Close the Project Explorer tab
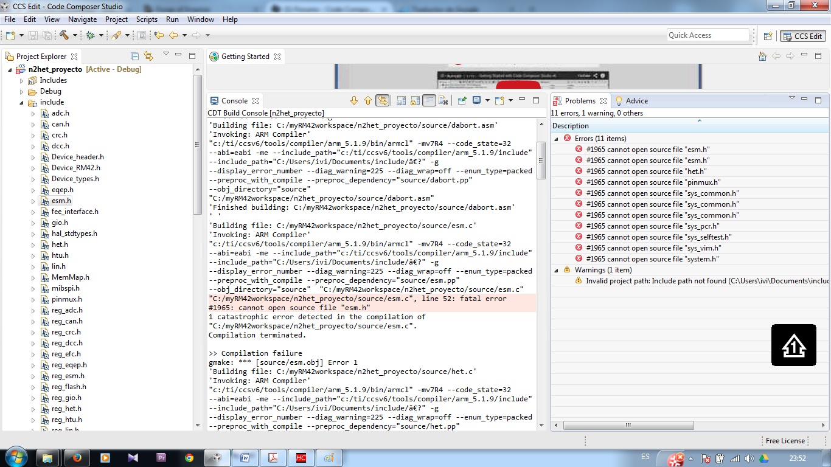The image size is (831, 467). [x=74, y=57]
